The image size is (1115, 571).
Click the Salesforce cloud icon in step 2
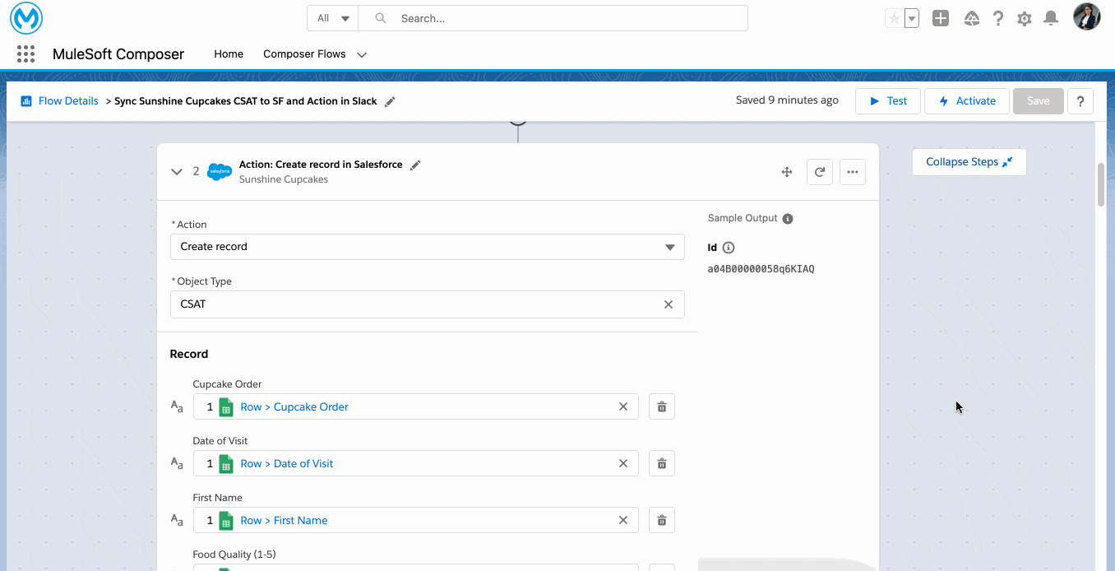220,172
